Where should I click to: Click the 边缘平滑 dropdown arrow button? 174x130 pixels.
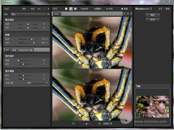click(x=46, y=83)
